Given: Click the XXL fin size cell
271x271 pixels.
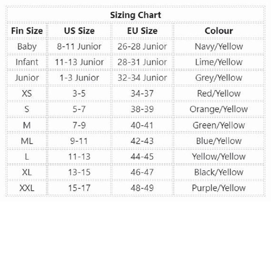Looking at the screenshot, I should [x=27, y=188].
